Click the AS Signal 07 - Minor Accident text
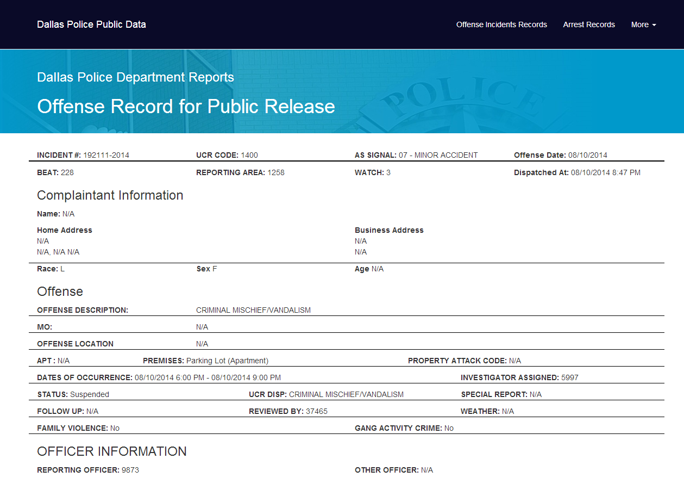The width and height of the screenshot is (684, 502). click(x=438, y=155)
